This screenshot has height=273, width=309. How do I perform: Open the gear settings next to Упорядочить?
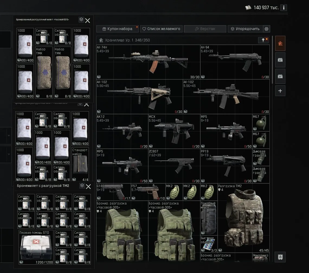[266, 29]
